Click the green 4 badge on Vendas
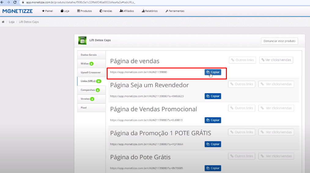Screen dimensions: 310x173 (x=92, y=99)
